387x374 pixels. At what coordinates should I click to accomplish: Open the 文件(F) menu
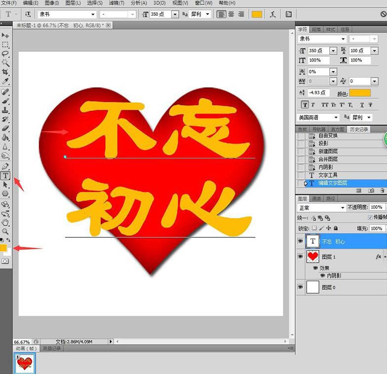point(9,3)
